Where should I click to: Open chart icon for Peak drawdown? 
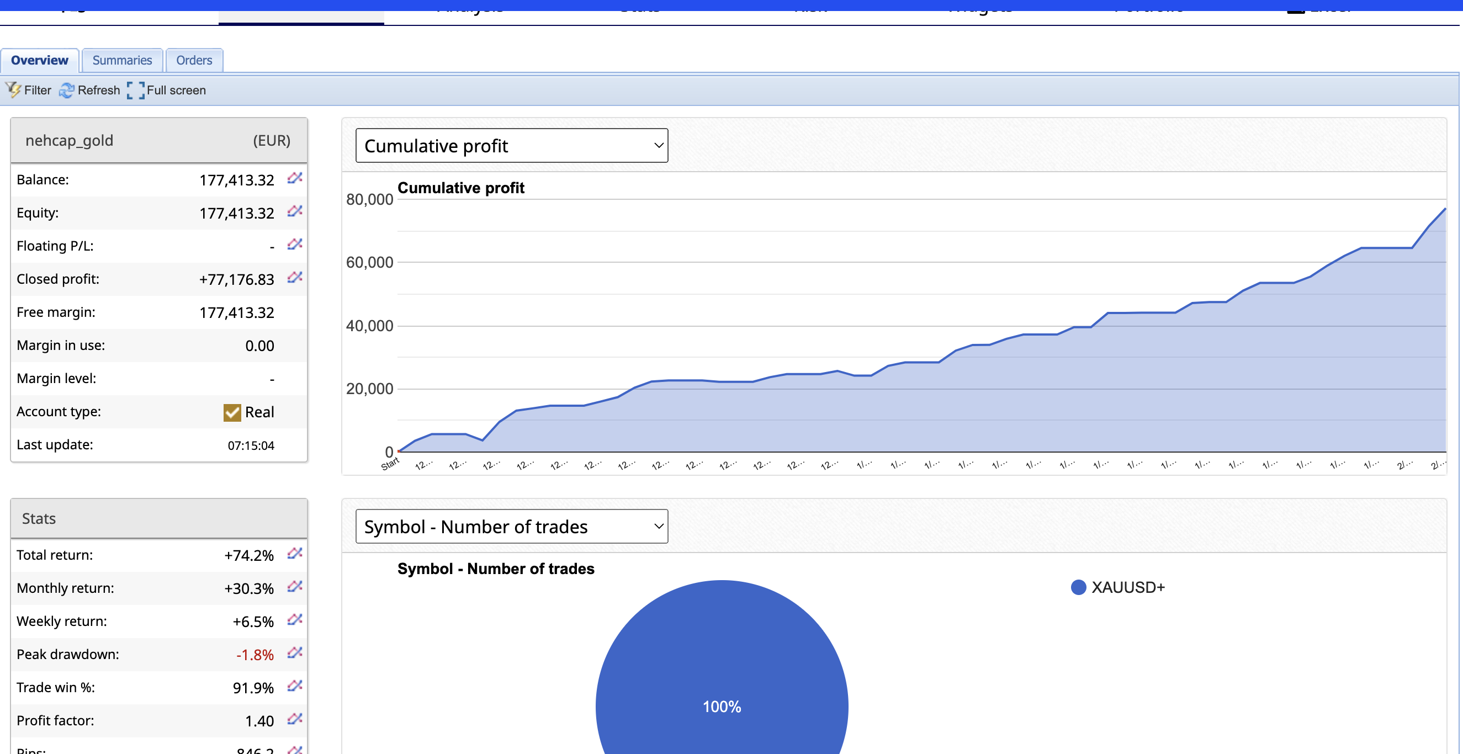click(295, 653)
